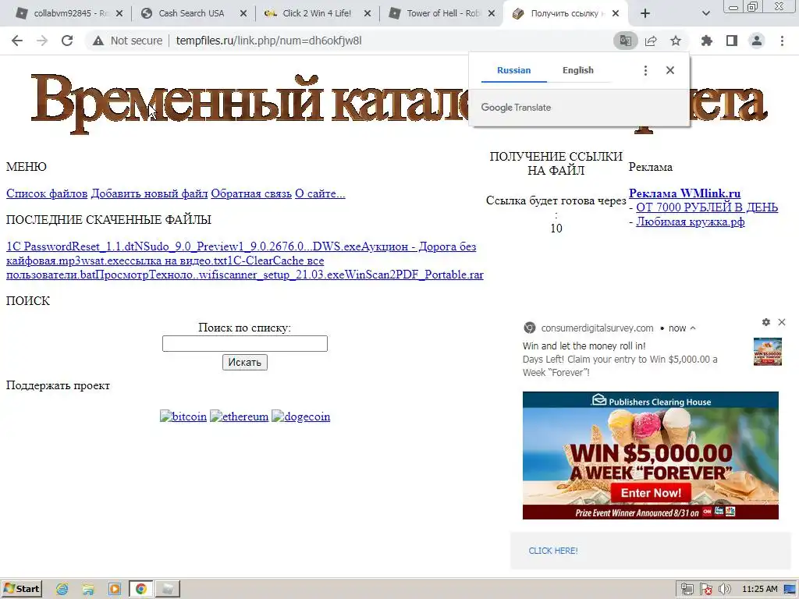Close the Tower of Hell tab
The height and width of the screenshot is (599, 799).
click(x=492, y=13)
